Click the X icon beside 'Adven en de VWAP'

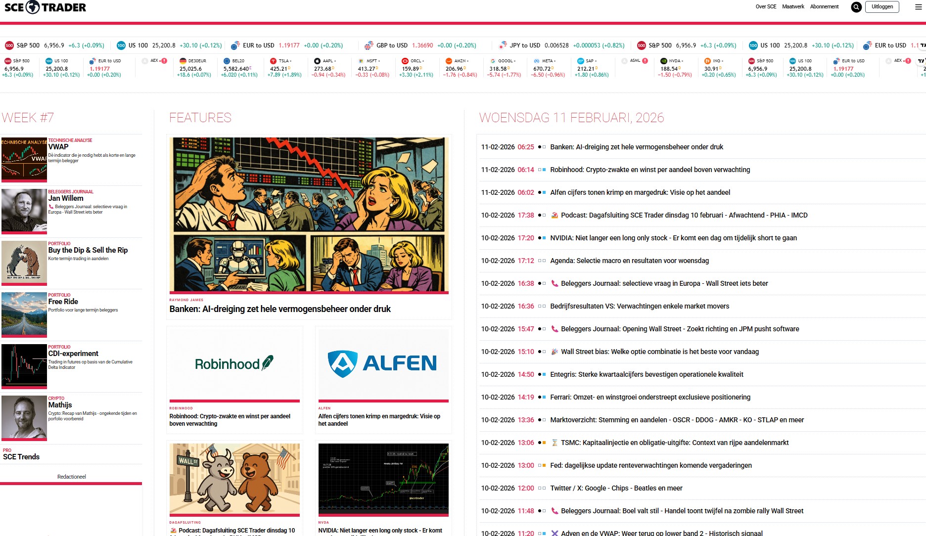tap(555, 533)
